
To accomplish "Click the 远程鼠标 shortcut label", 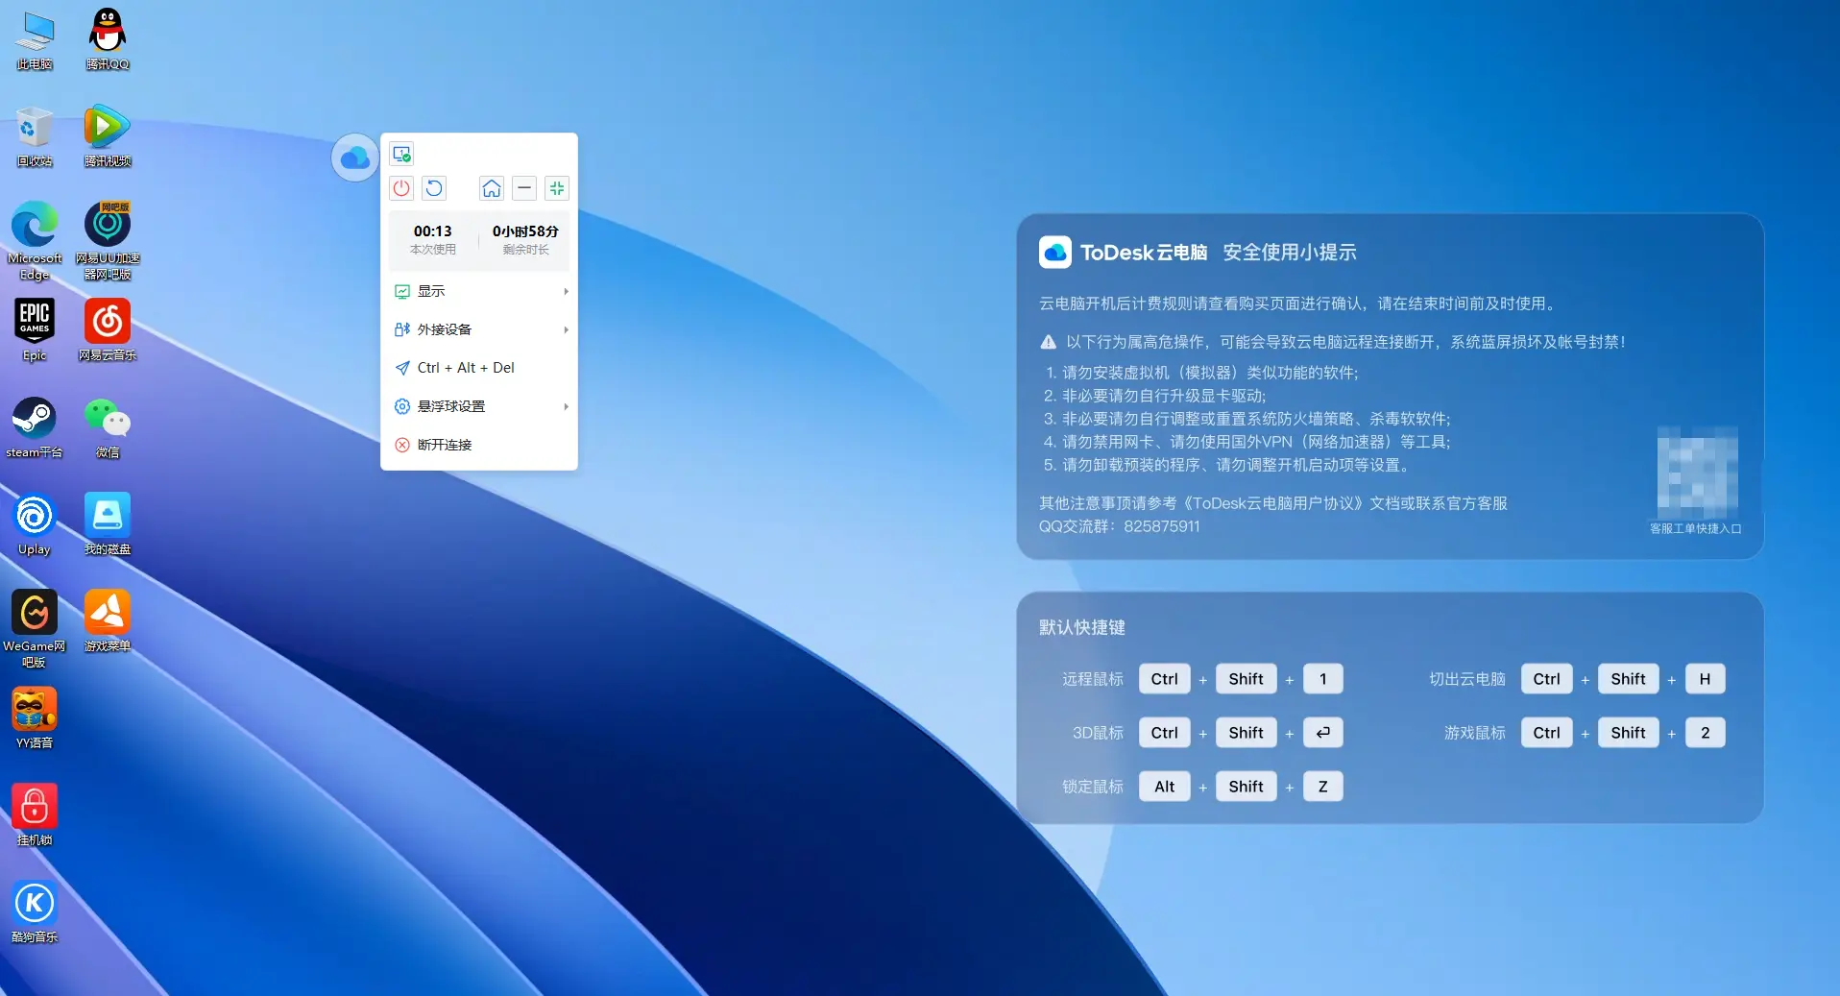I will click(1093, 679).
